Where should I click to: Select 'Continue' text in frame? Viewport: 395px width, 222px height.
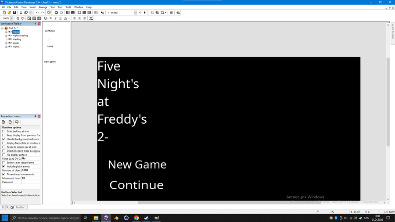(136, 185)
